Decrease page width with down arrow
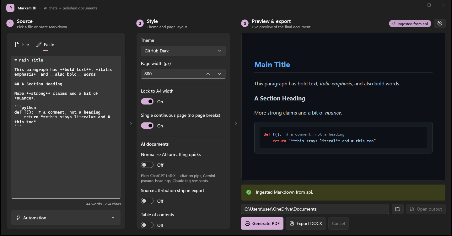The height and width of the screenshot is (236, 452). [219, 74]
